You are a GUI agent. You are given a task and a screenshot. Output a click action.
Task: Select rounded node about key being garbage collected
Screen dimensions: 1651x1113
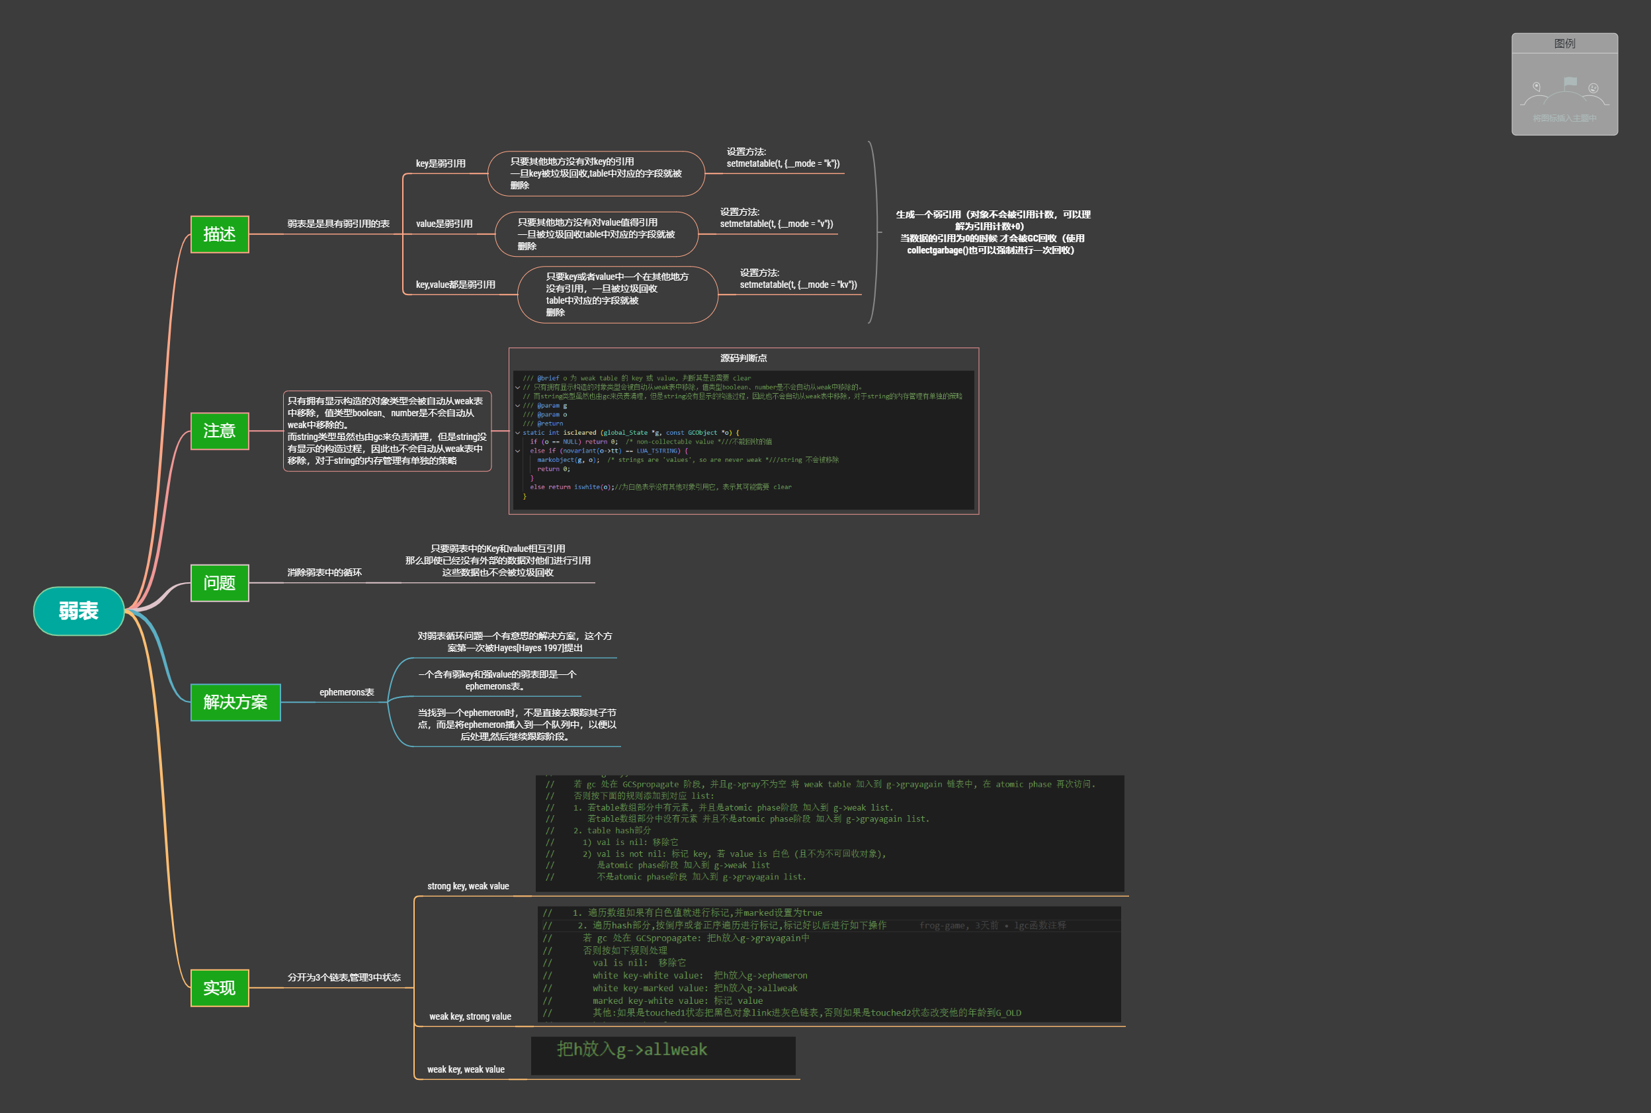[596, 173]
